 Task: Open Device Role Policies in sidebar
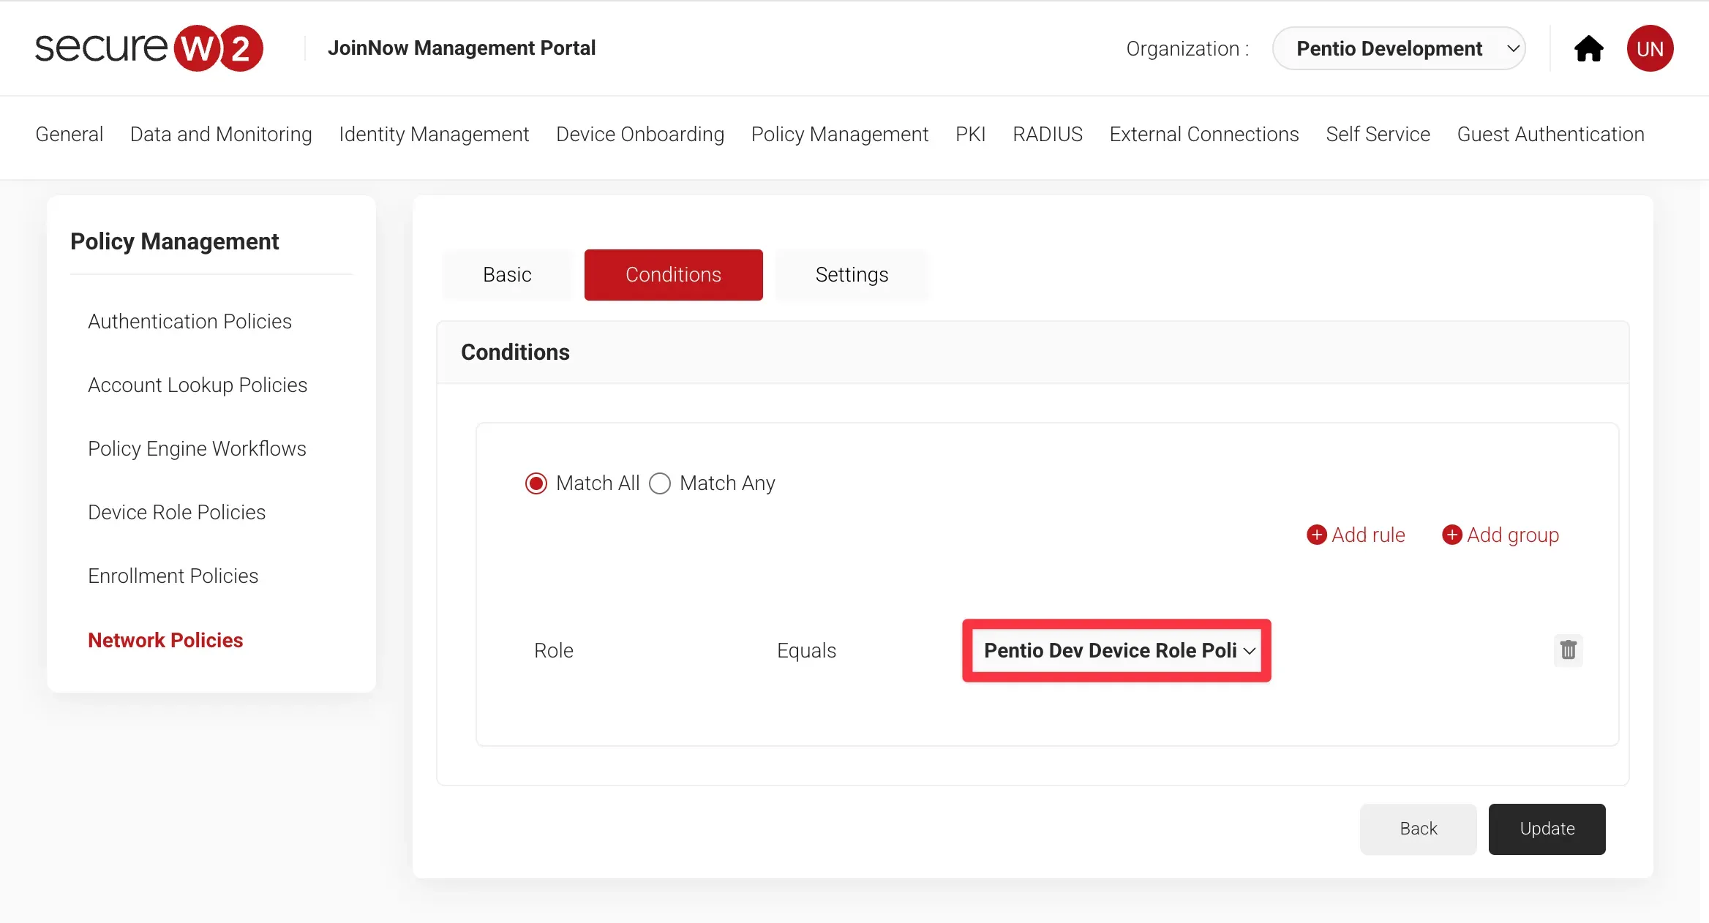pos(176,512)
